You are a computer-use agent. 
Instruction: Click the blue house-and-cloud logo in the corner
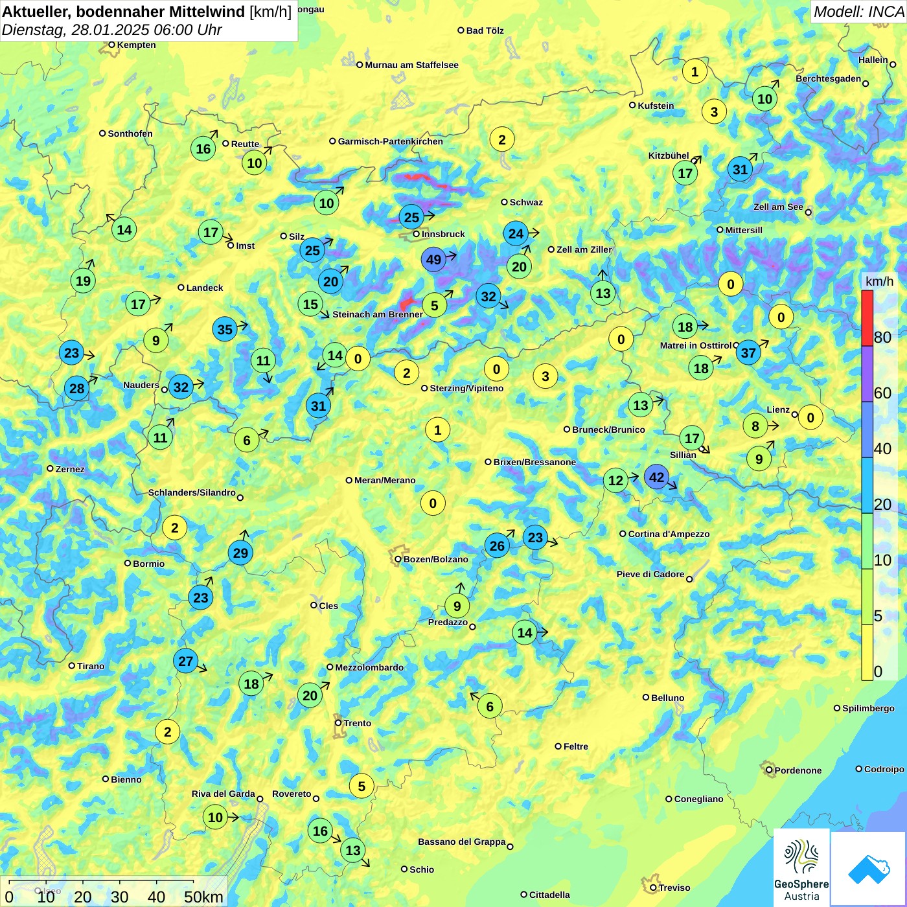click(869, 869)
